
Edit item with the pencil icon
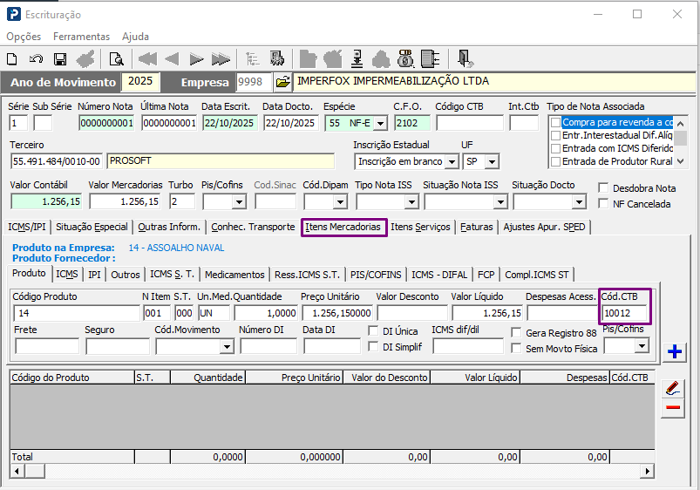(x=673, y=388)
